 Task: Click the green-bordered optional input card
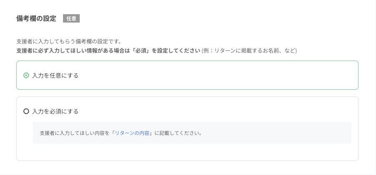(x=209, y=76)
